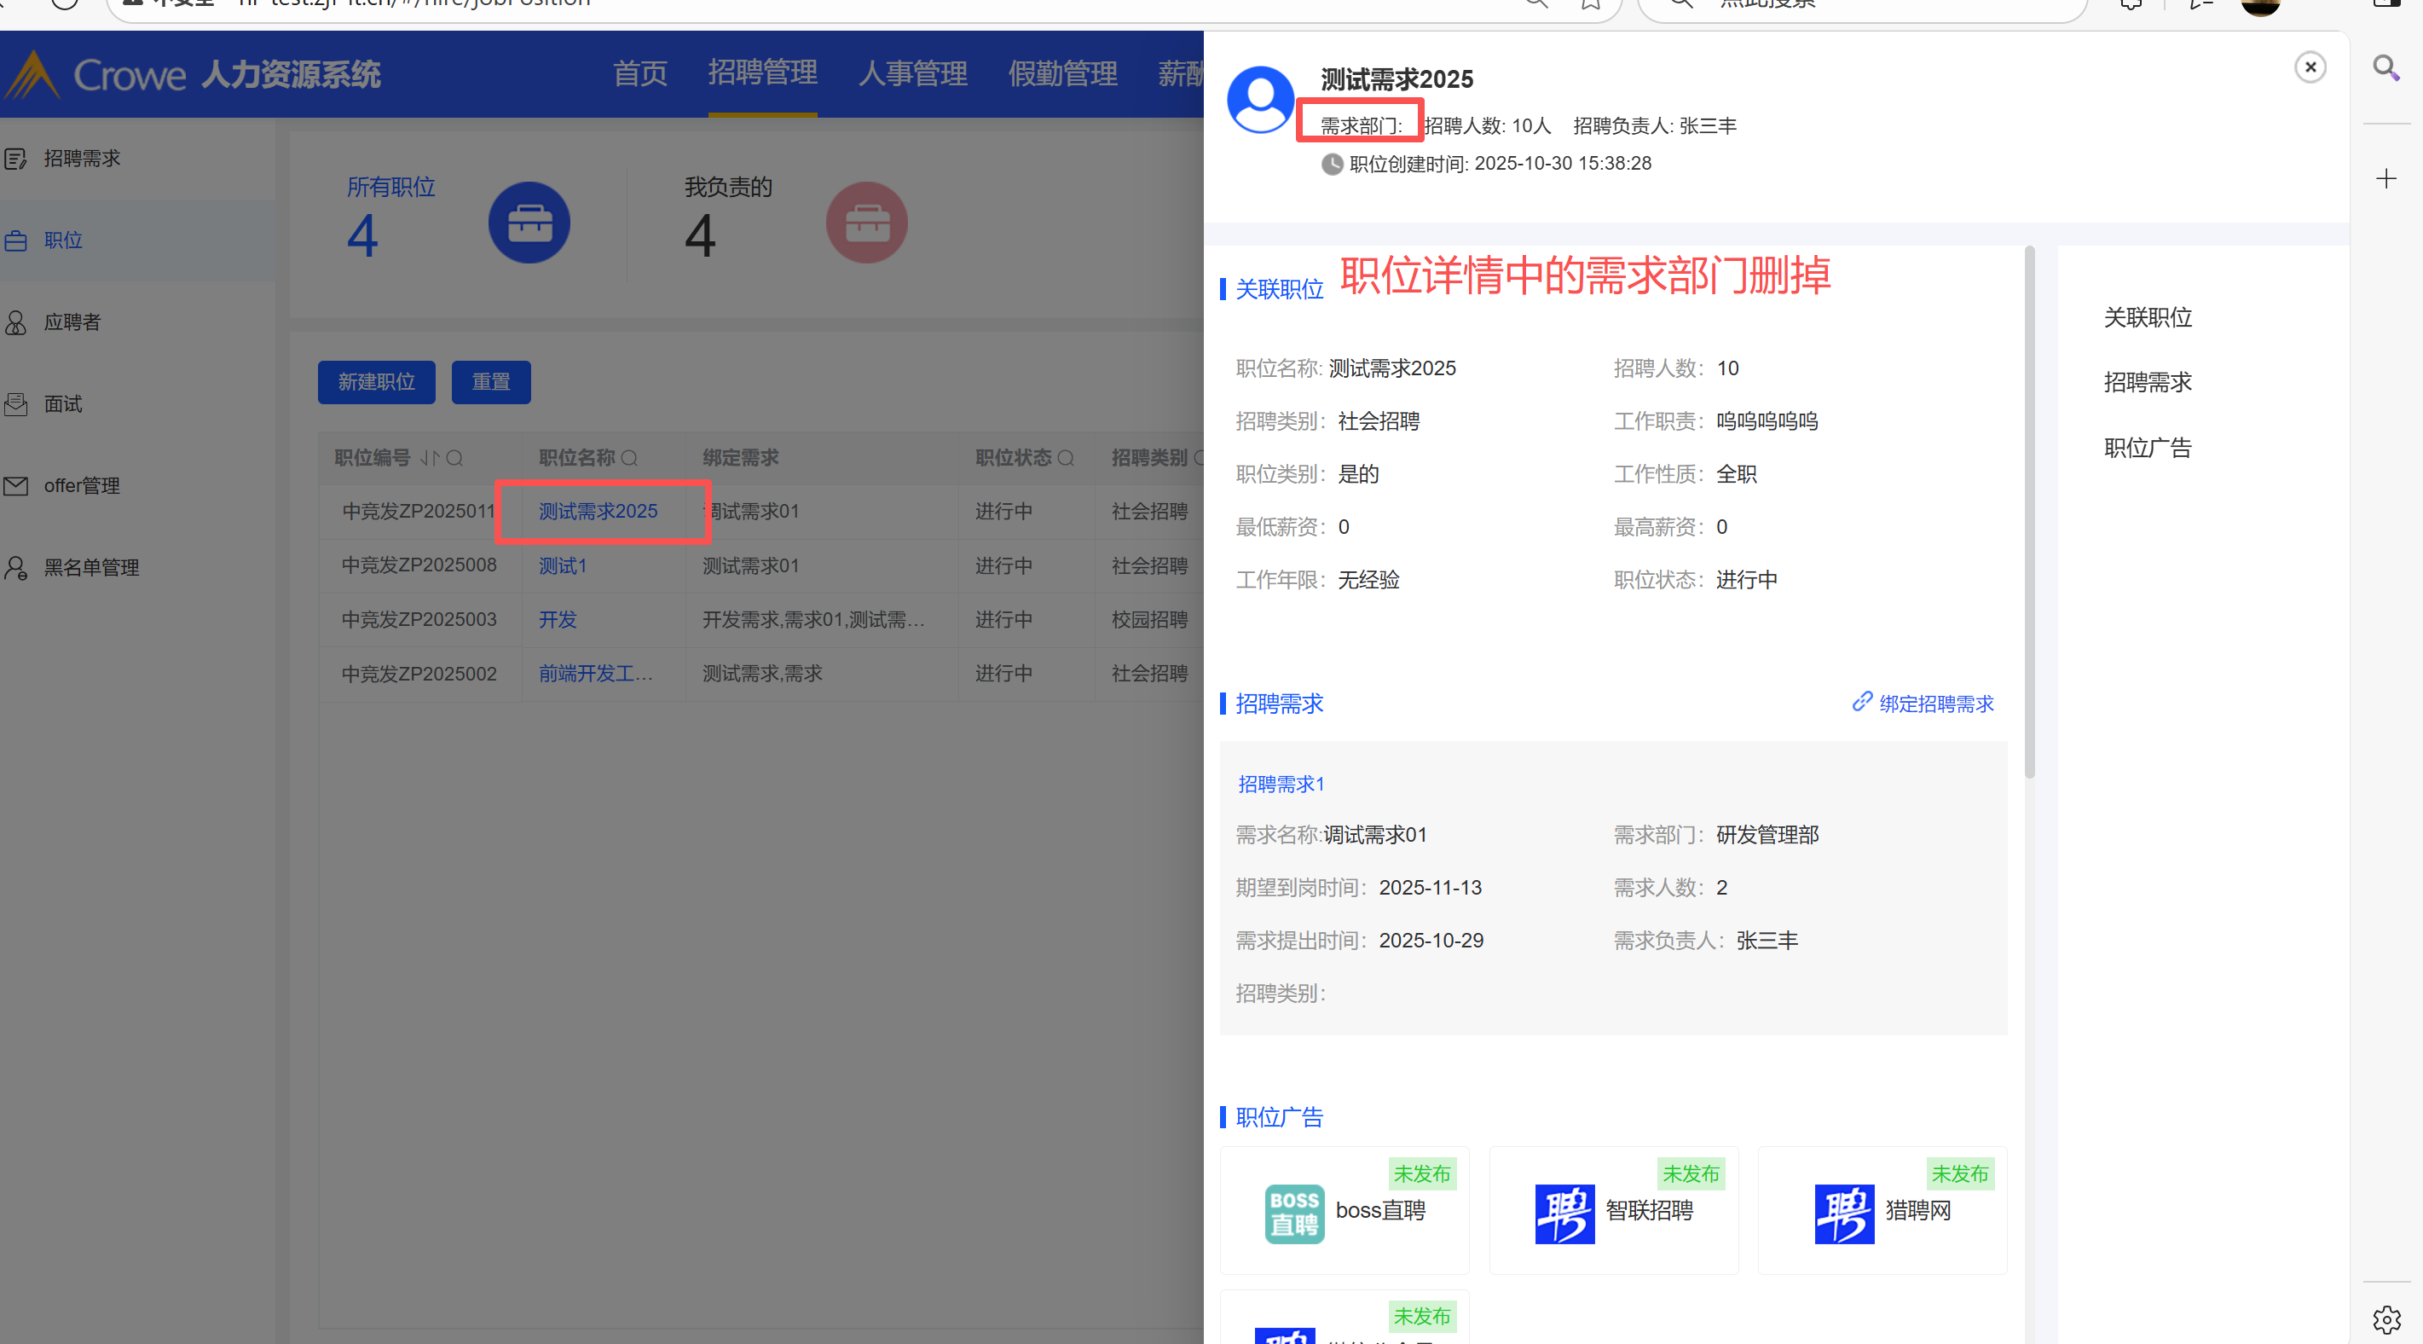Image resolution: width=2423 pixels, height=1344 pixels.
Task: Switch to 假勤管理 navigation tab
Action: point(1062,73)
